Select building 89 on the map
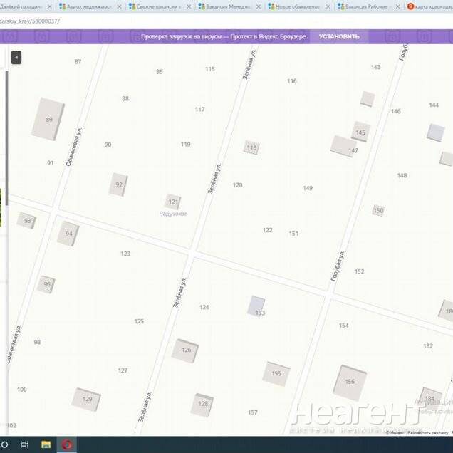The height and width of the screenshot is (453, 453). pos(48,119)
